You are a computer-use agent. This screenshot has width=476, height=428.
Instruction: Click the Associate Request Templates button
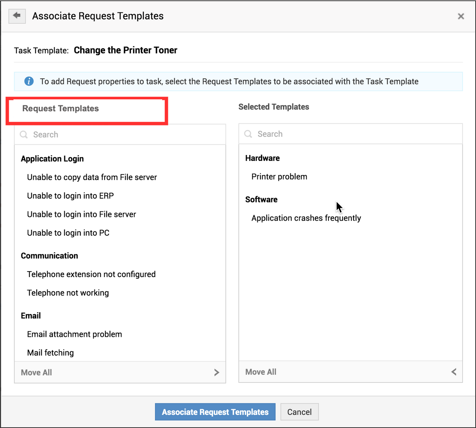(215, 412)
